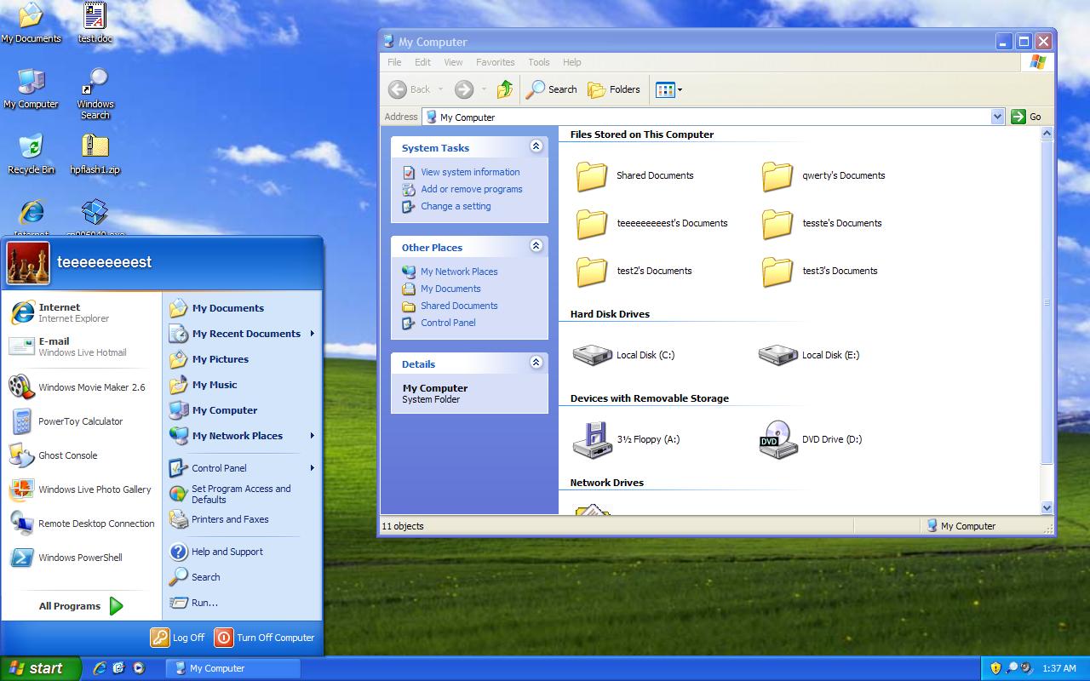Open My Music in Start menu

243,385
